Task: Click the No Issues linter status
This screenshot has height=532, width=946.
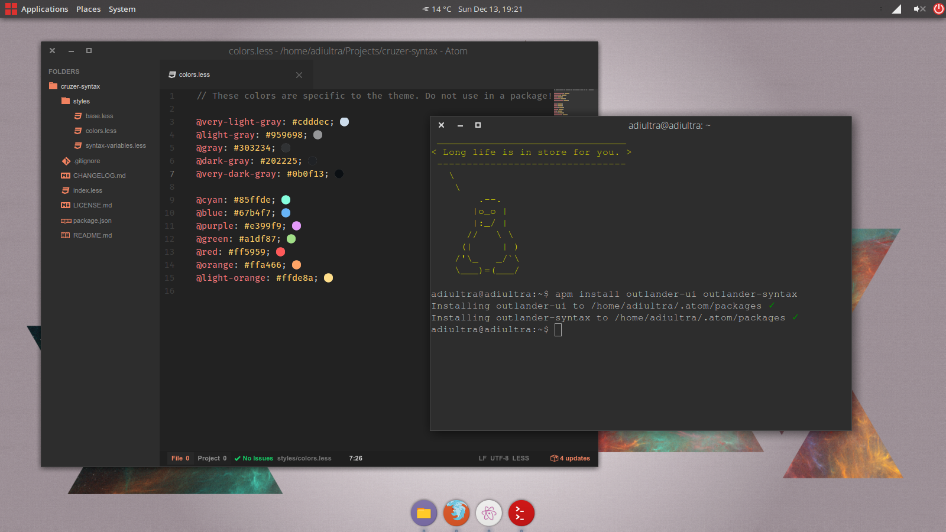Action: 254,458
